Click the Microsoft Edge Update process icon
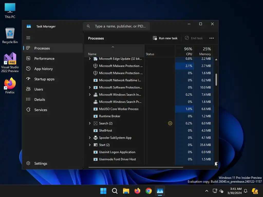The image size is (263, 197). coord(96,59)
